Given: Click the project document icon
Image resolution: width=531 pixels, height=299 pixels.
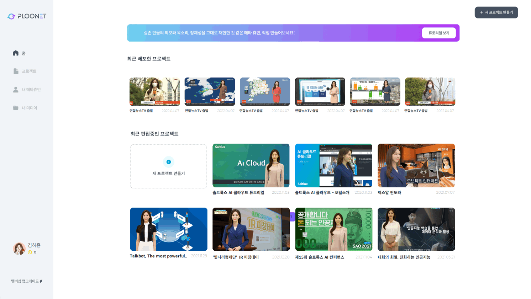Looking at the screenshot, I should click(16, 71).
